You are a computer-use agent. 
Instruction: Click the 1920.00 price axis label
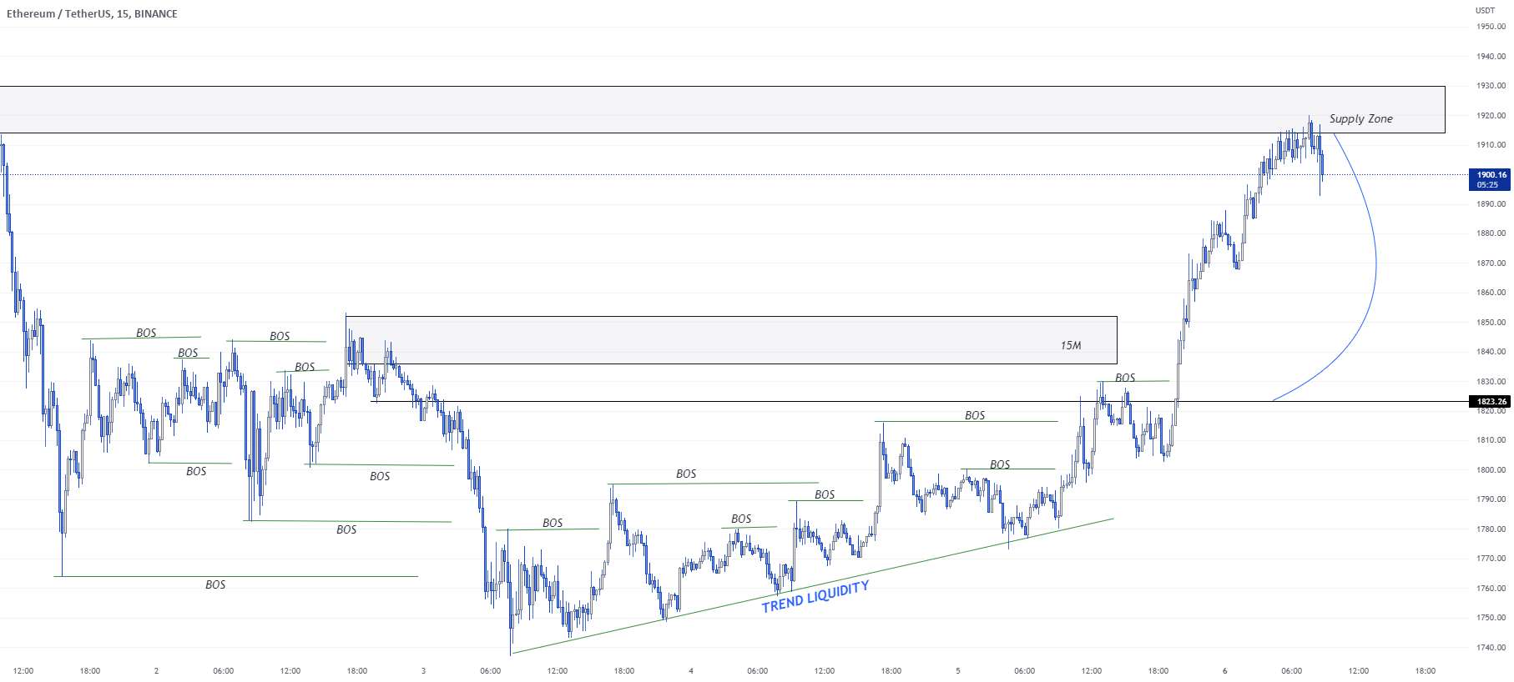[x=1491, y=116]
